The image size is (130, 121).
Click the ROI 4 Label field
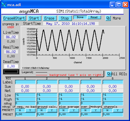[x=91, y=82]
